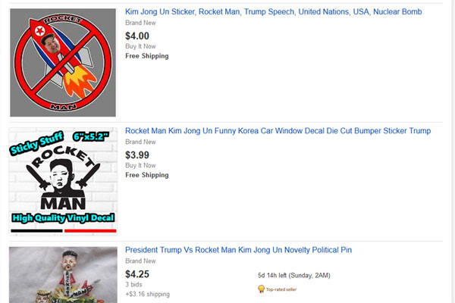Click the Top-rated seller ribbon icon

tap(261, 289)
